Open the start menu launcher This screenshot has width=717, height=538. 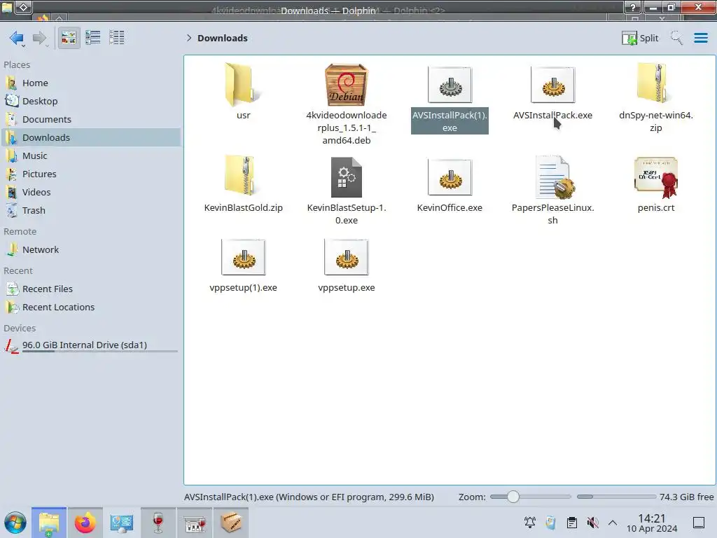(15, 523)
